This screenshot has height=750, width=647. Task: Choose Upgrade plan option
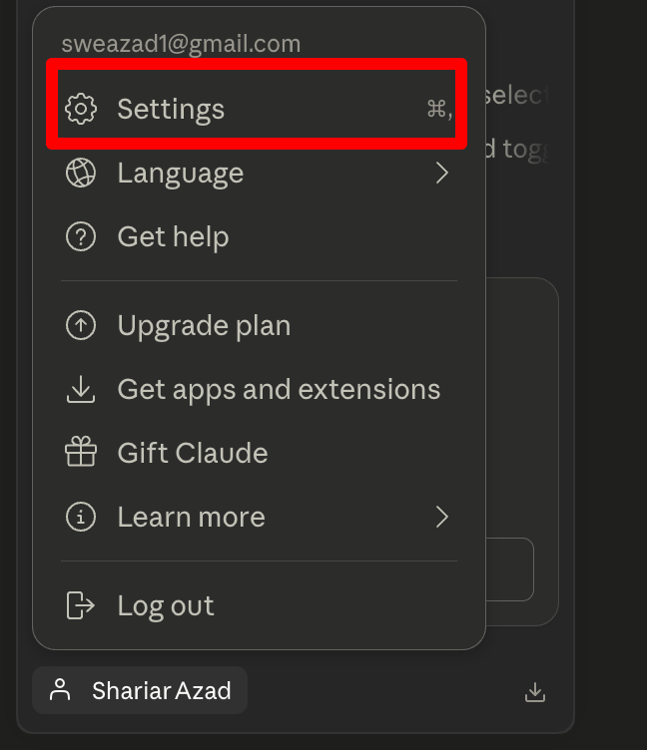coord(259,326)
